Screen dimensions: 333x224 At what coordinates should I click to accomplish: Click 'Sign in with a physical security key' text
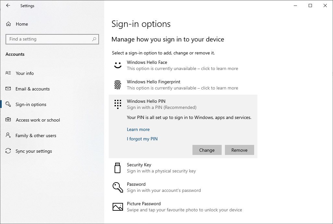point(161,171)
